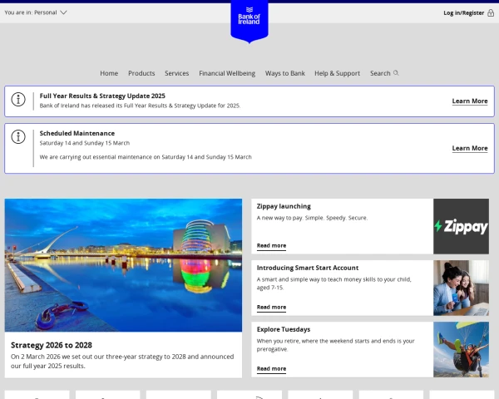Click the Zippay logo thumbnail

tap(461, 226)
